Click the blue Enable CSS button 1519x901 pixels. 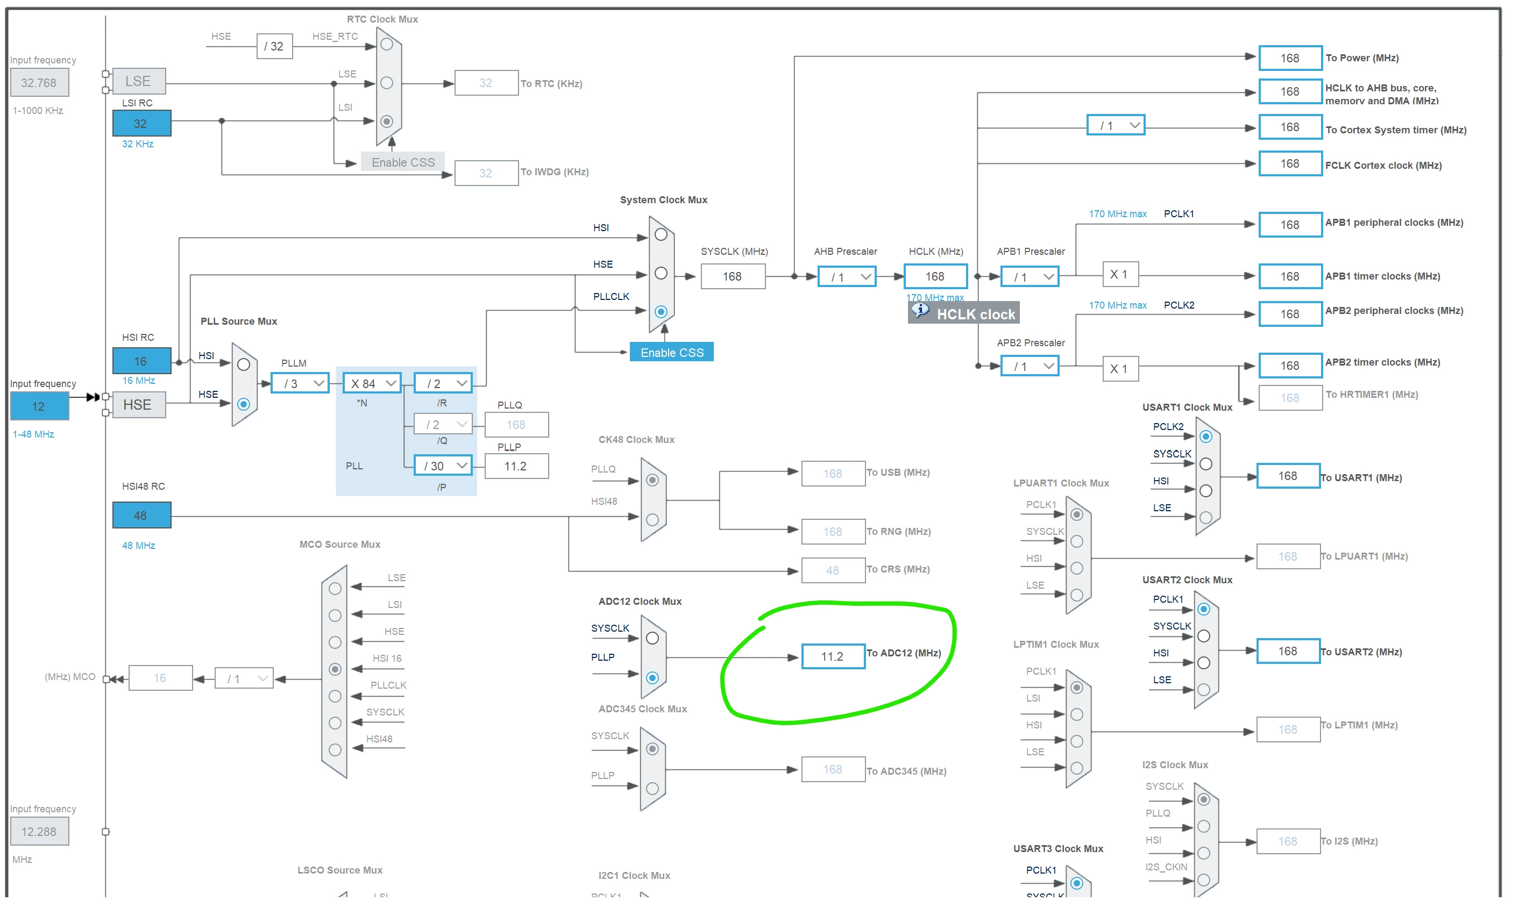[x=672, y=353]
